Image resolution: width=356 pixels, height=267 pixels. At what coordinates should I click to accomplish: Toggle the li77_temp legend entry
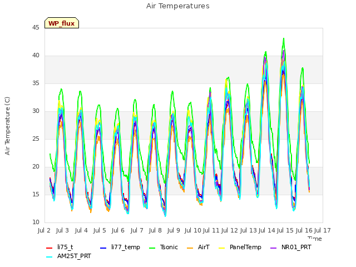click(120, 247)
